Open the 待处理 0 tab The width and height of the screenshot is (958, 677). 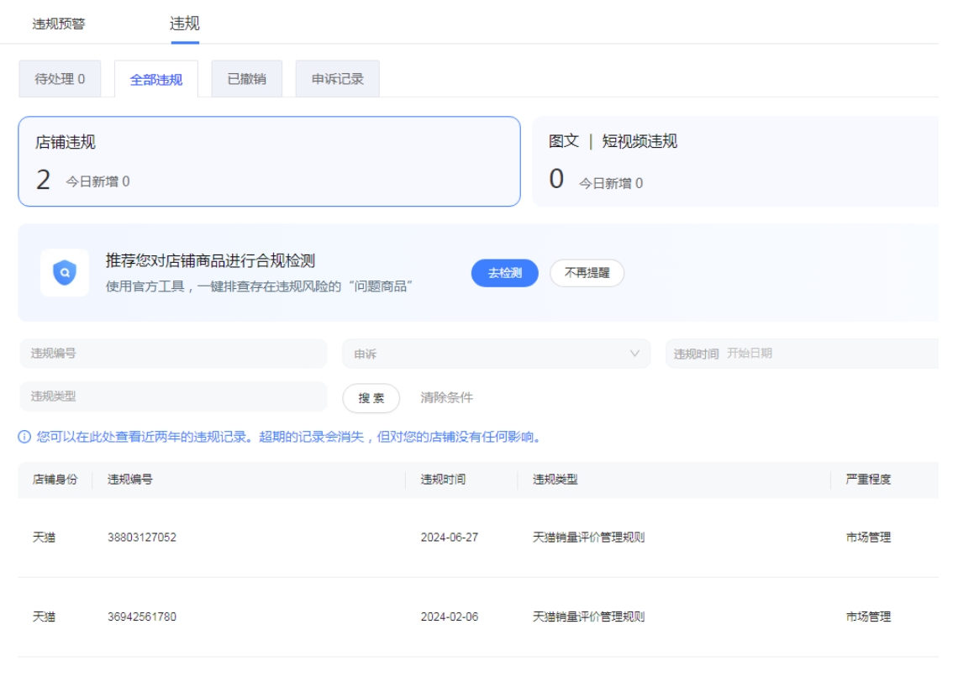(60, 79)
